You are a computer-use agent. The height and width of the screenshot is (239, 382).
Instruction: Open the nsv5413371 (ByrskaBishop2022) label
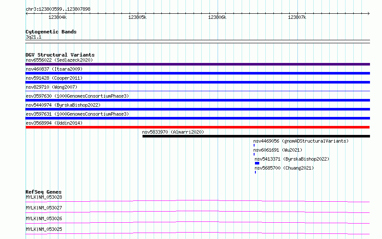(292, 159)
